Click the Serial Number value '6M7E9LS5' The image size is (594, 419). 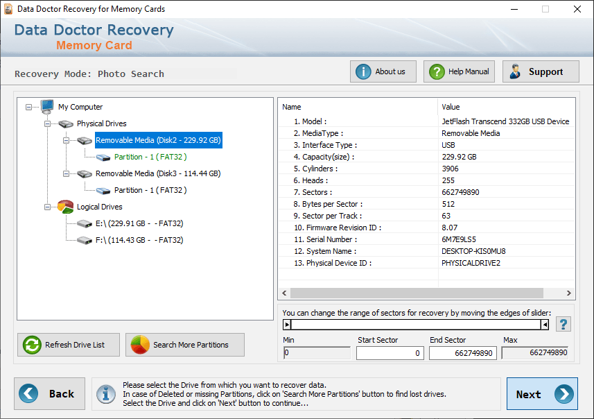point(459,239)
